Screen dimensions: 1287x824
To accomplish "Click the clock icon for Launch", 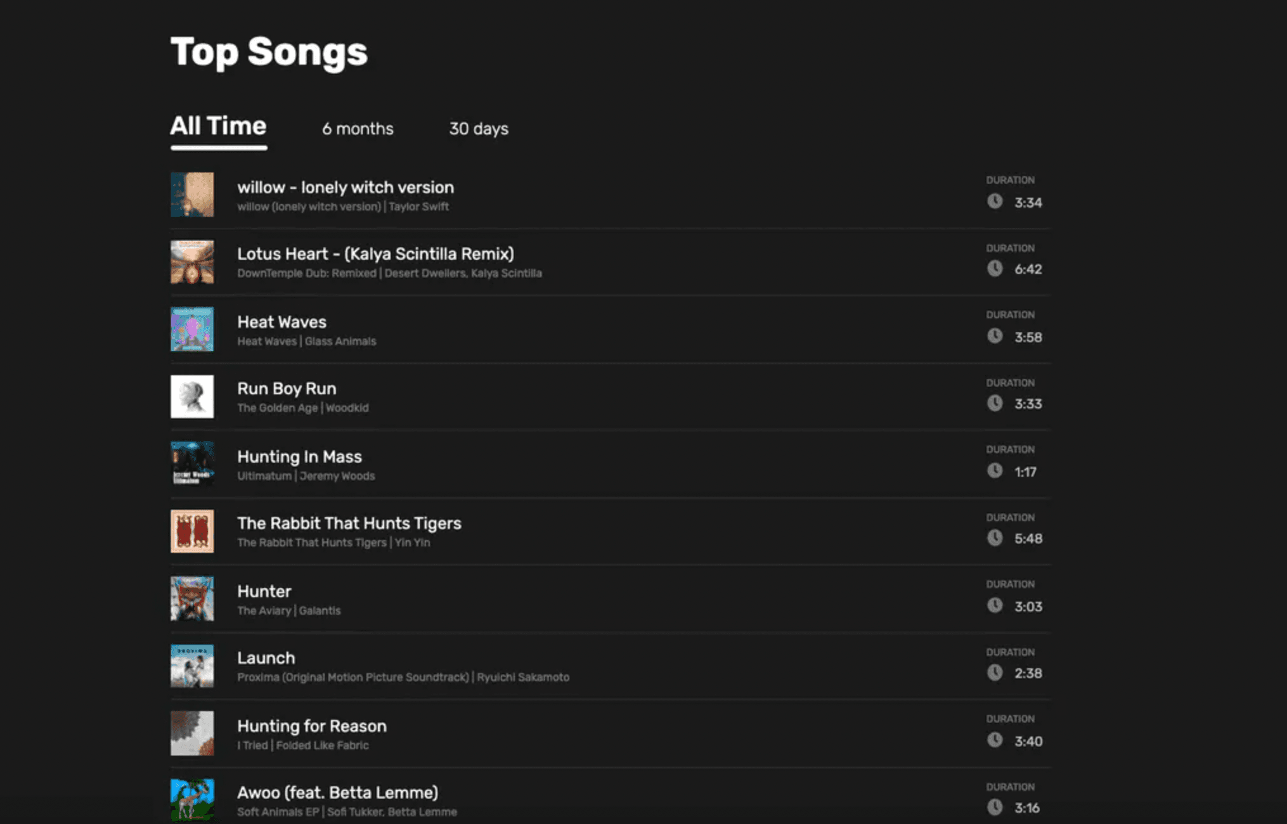I will tap(994, 673).
